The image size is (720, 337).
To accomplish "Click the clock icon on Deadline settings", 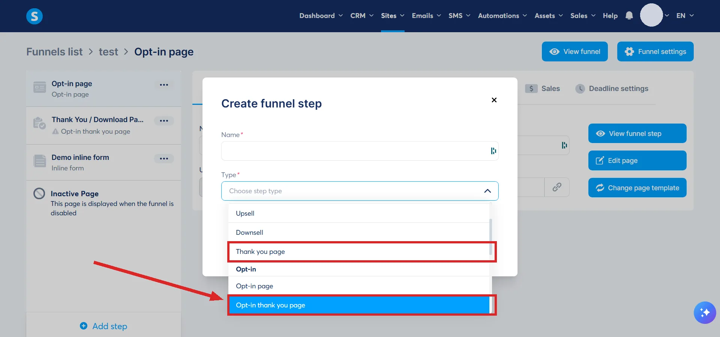I will 580,89.
